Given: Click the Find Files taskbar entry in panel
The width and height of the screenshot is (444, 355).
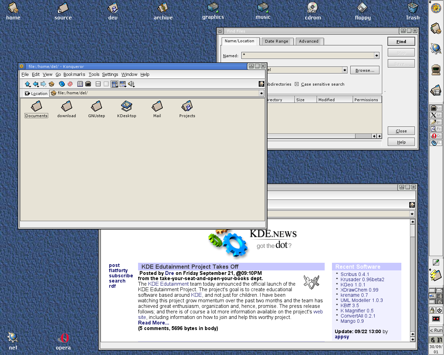Looking at the screenshot, I should (x=436, y=129).
